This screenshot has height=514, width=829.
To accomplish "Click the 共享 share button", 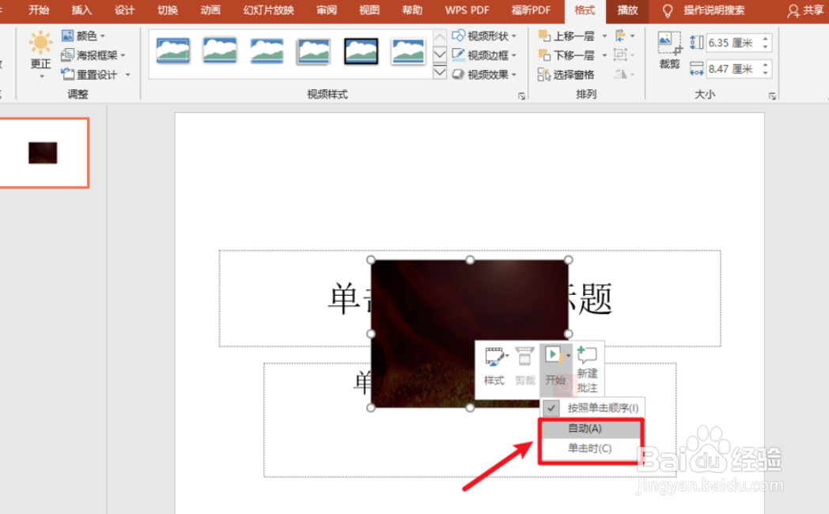I will click(x=806, y=10).
